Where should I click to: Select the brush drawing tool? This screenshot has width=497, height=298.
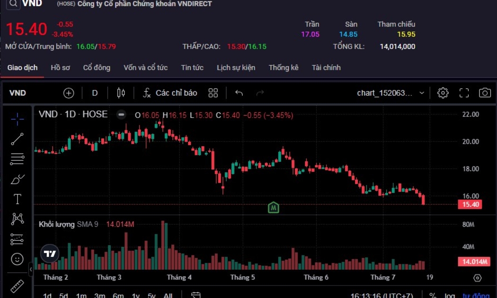pos(18,179)
